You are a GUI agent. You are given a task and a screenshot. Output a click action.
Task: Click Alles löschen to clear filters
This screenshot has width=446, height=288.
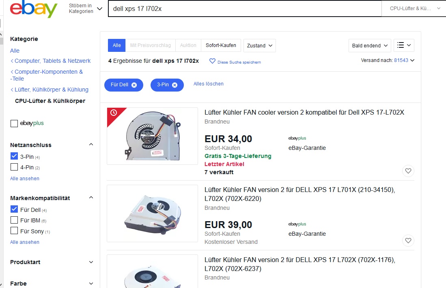(209, 84)
